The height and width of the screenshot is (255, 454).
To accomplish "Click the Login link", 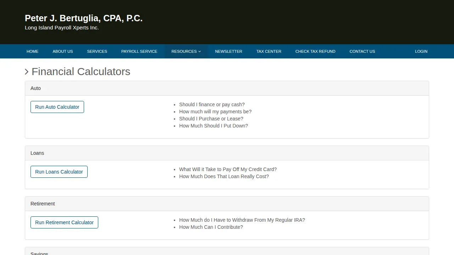I will (421, 51).
